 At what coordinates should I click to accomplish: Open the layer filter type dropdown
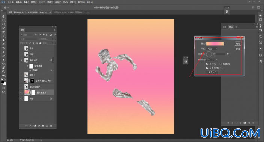(27, 35)
